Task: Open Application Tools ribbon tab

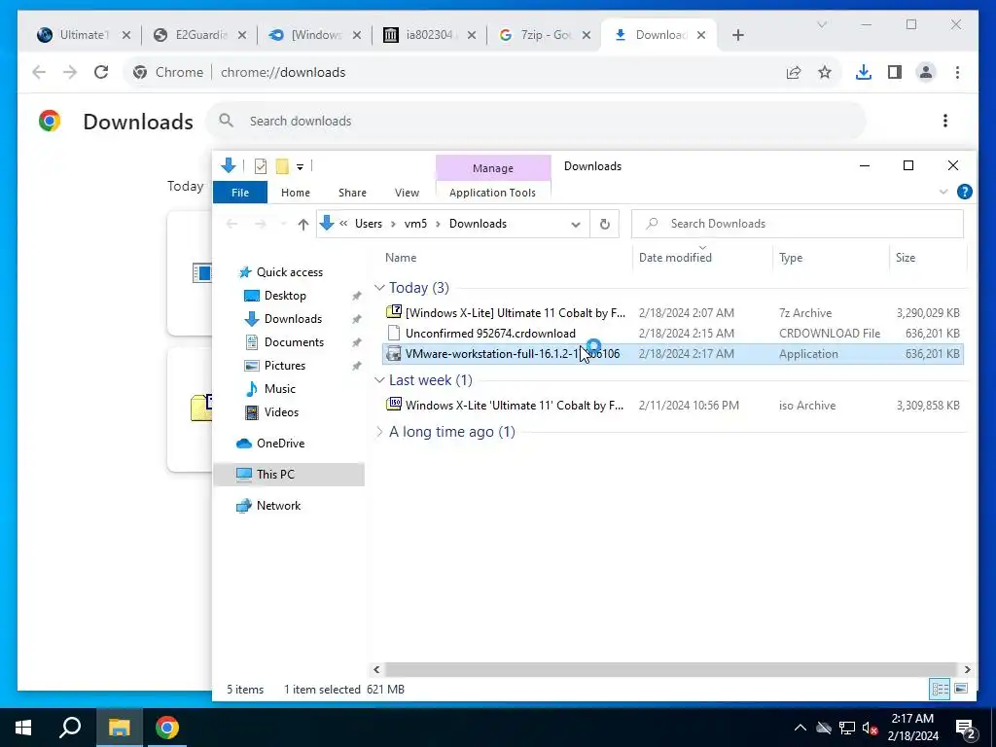Action: point(492,193)
